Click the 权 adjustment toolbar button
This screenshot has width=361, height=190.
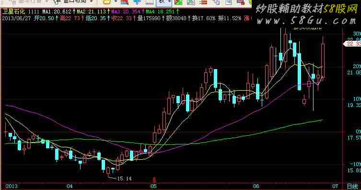(162, 2)
